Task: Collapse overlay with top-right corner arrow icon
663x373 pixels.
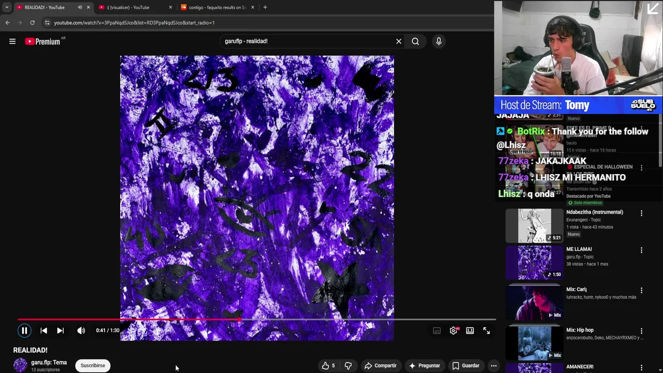Action: point(653,9)
